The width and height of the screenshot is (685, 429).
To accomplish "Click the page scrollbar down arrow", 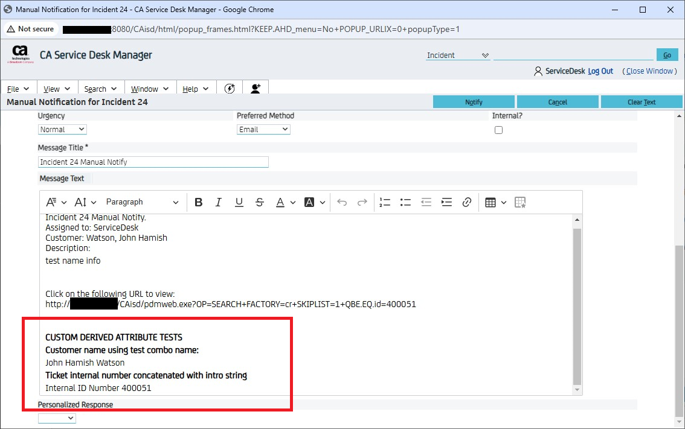I will [x=679, y=422].
